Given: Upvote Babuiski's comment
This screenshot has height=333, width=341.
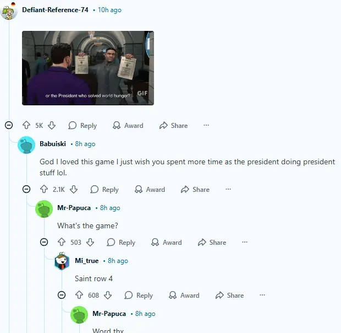Looking at the screenshot, I should [44, 189].
